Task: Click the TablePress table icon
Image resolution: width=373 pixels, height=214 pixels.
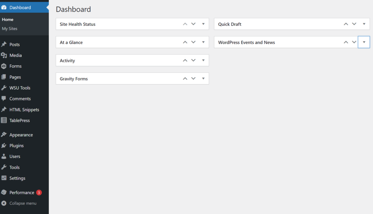Action: pyautogui.click(x=5, y=120)
